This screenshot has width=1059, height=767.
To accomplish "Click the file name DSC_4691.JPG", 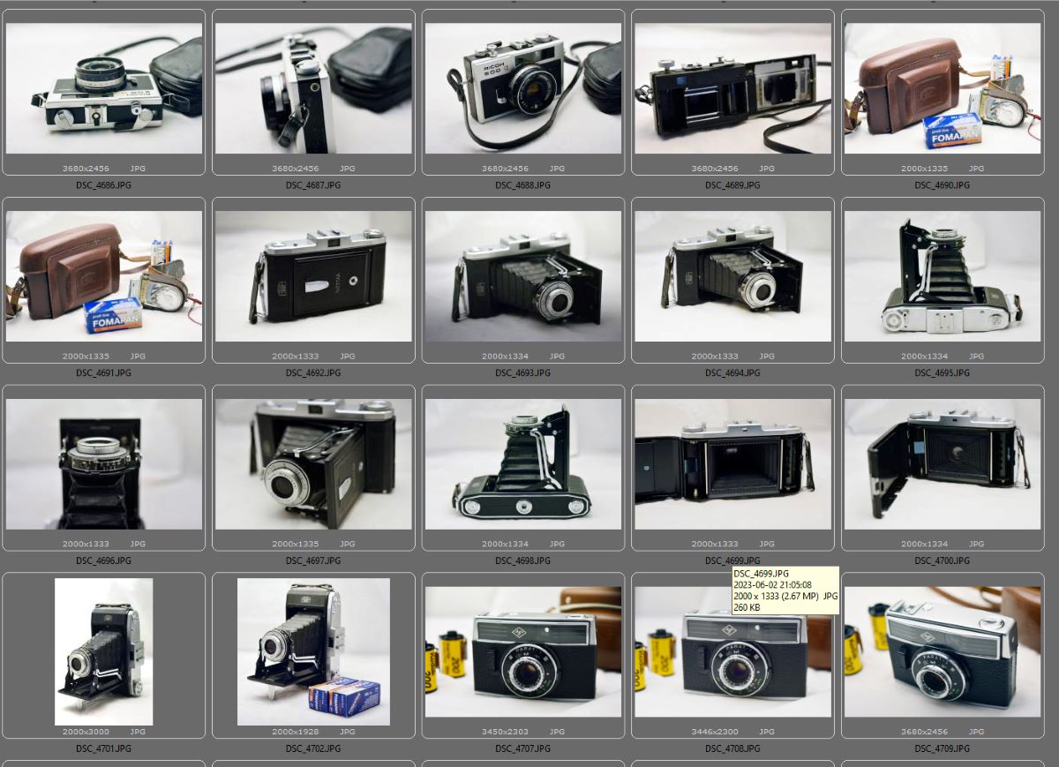I will [103, 373].
